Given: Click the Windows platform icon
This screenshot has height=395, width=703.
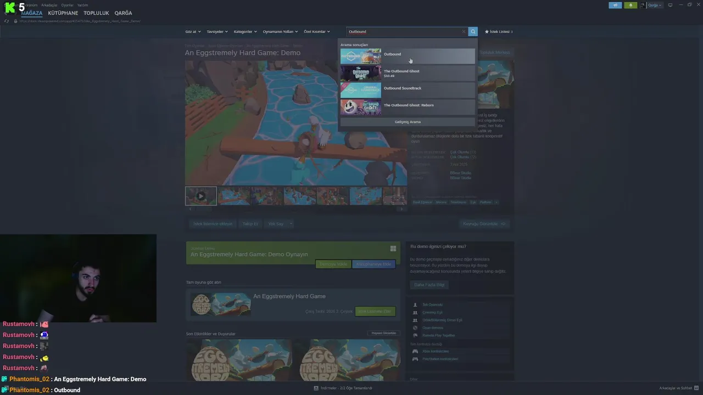Looking at the screenshot, I should [393, 249].
